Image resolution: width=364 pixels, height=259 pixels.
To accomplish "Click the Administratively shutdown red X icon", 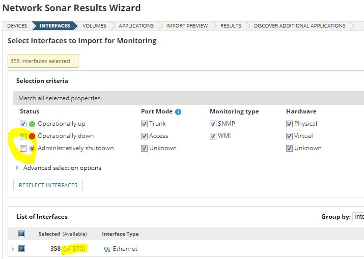I will click(32, 148).
